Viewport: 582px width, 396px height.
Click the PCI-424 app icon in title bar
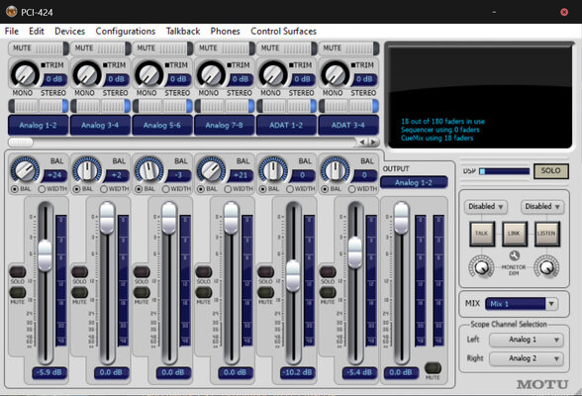click(11, 12)
